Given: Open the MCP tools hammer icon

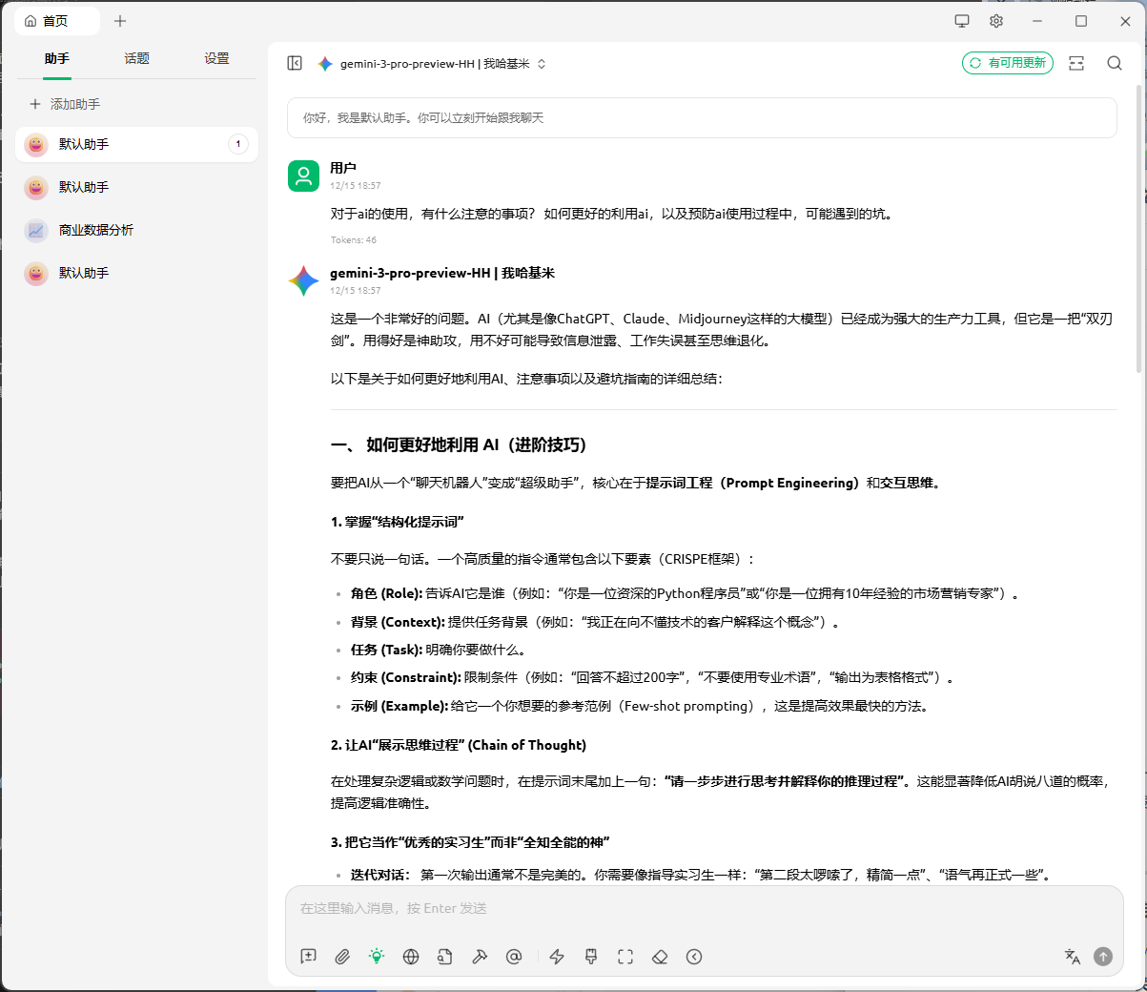Looking at the screenshot, I should tap(480, 957).
